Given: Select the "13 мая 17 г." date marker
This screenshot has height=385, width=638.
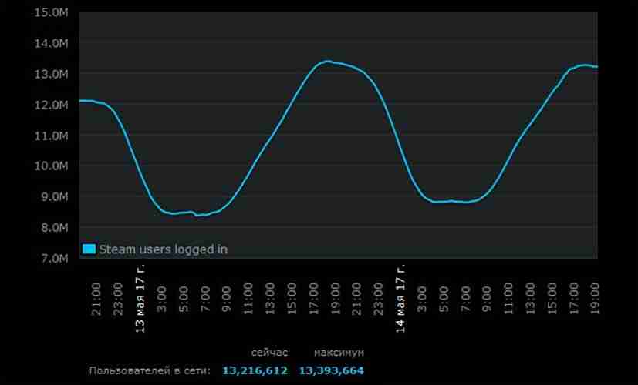Looking at the screenshot, I should click(x=140, y=297).
